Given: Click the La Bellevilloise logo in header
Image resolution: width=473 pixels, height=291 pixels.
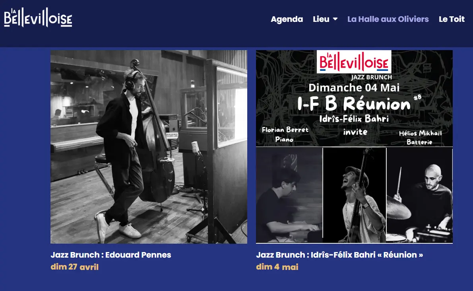Looking at the screenshot, I should [38, 17].
